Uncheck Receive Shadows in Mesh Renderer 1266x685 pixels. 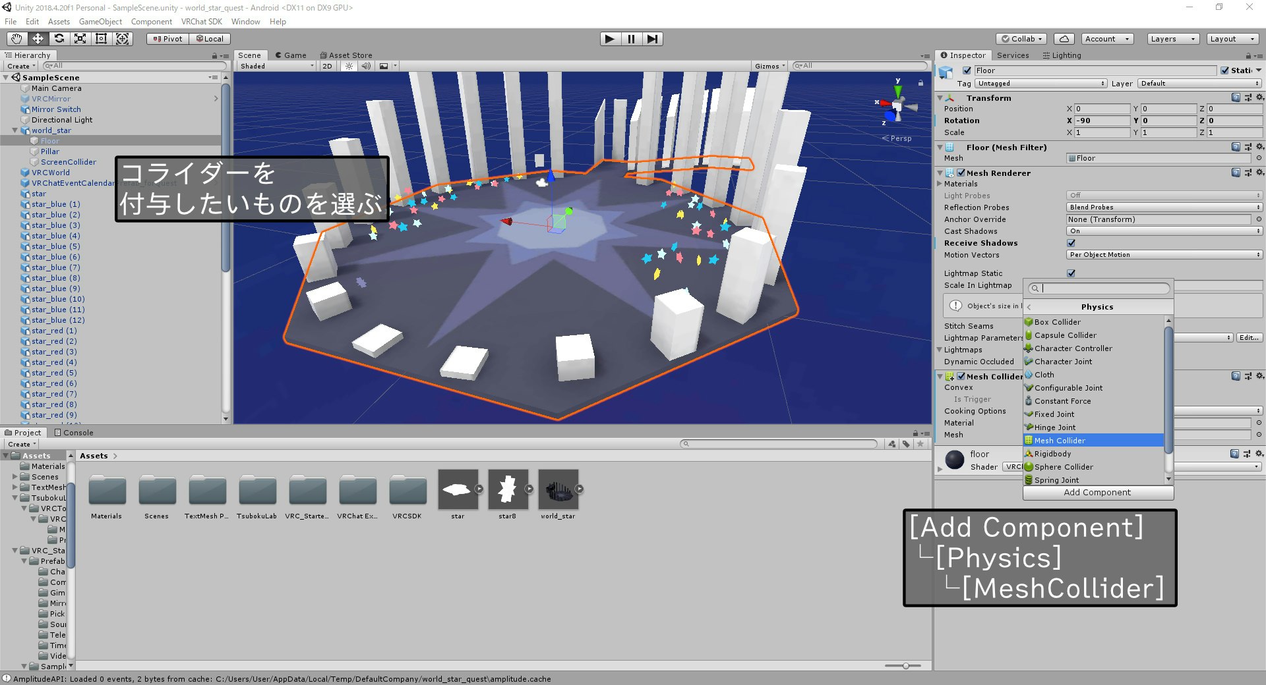click(x=1071, y=242)
